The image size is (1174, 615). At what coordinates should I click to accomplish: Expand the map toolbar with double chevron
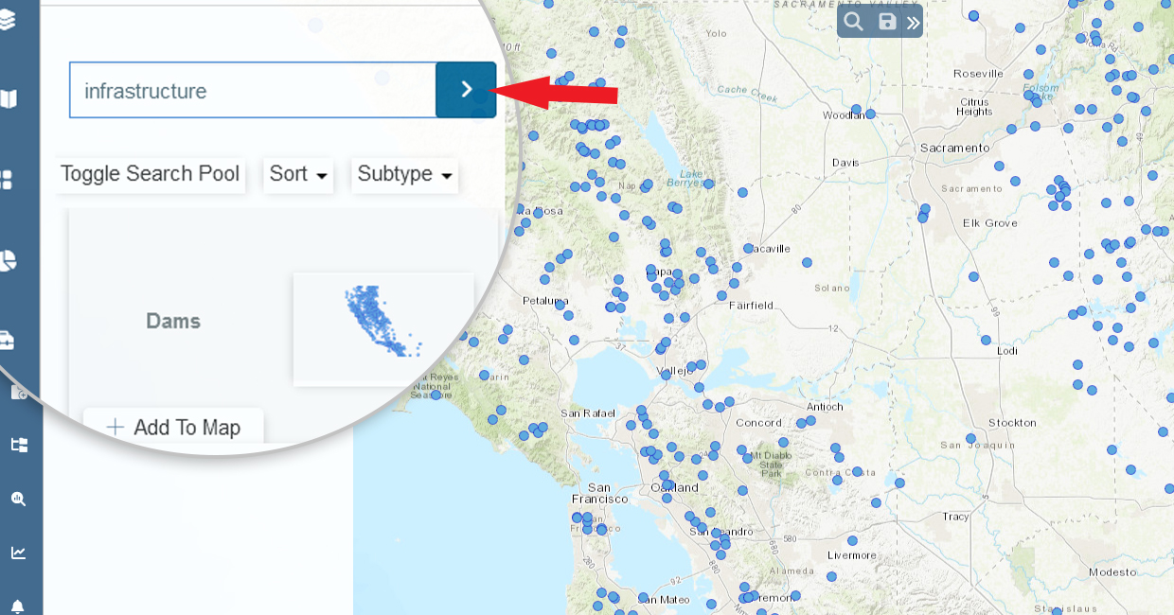coord(912,22)
